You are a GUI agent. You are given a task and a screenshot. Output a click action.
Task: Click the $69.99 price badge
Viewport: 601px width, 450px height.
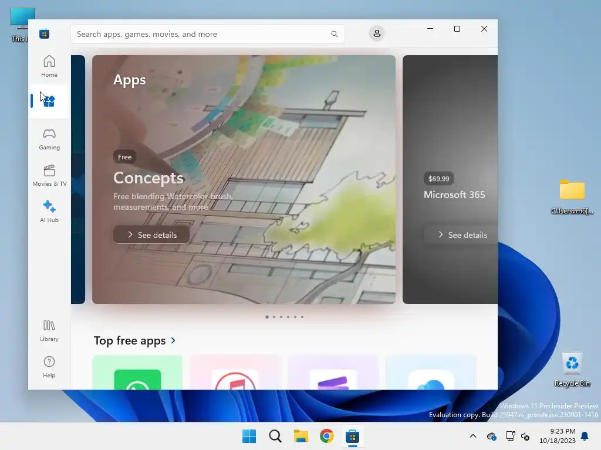point(438,179)
